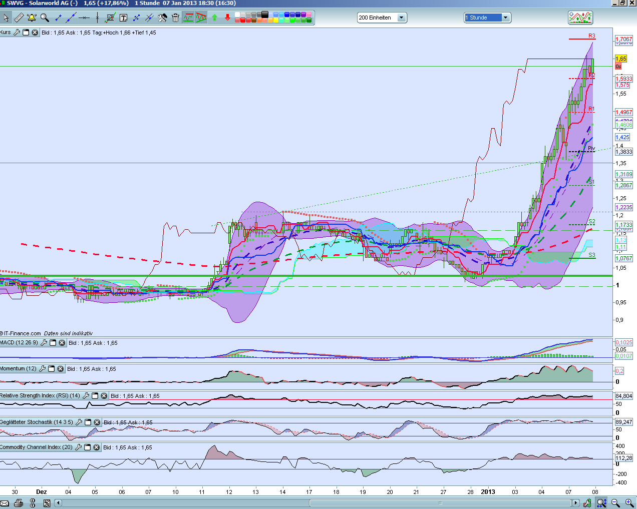This screenshot has height=509, width=637.
Task: Click the chain link icon
Action: click(33, 503)
